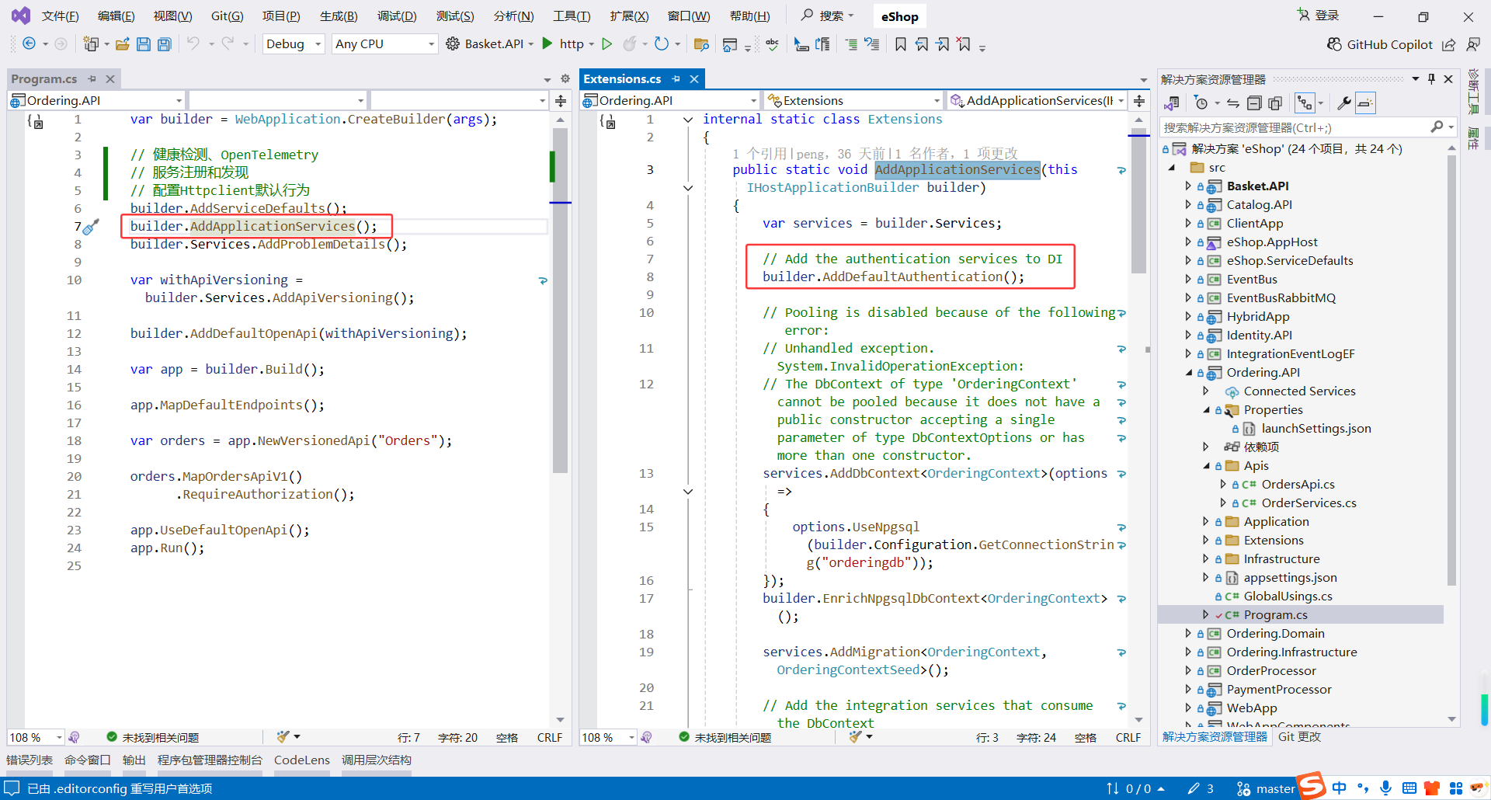Open the 调试(D) menu
The height and width of the screenshot is (800, 1491).
click(x=397, y=16)
